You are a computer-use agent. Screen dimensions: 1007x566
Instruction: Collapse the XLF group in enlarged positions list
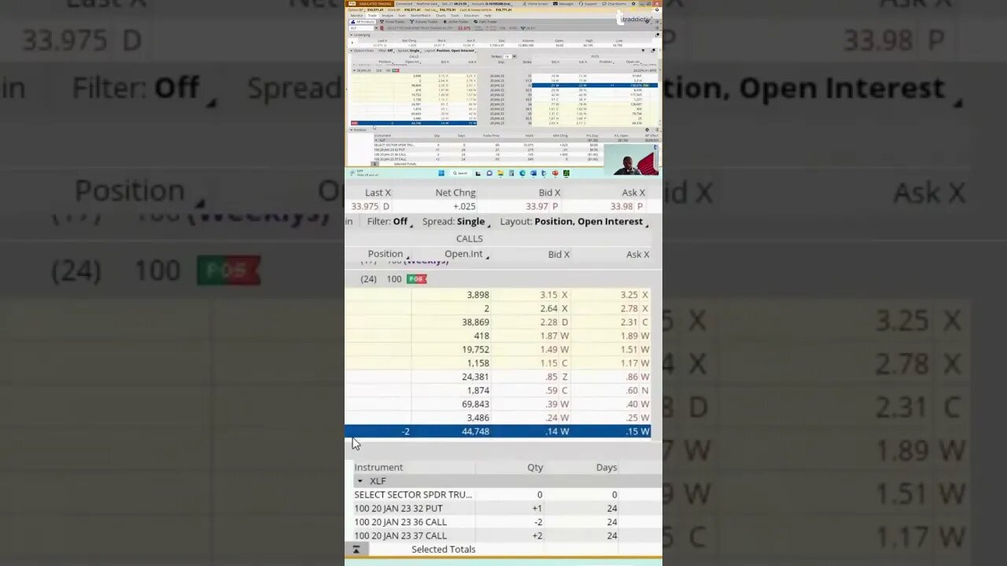click(x=360, y=481)
